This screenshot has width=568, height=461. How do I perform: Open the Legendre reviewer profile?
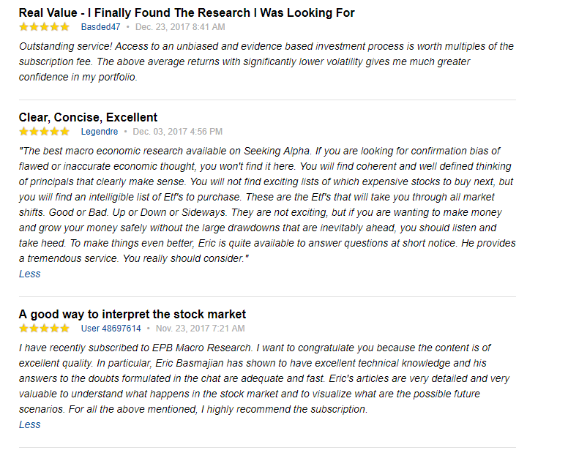pos(100,132)
